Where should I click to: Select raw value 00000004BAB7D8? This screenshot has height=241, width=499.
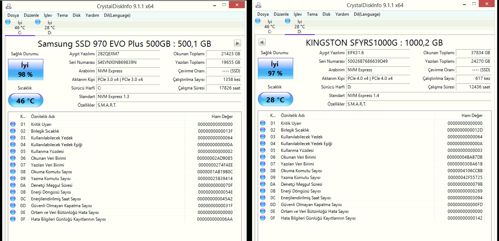click(465, 157)
